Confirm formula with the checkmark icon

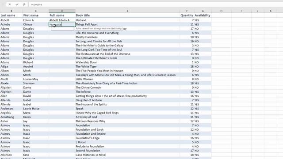(x=17, y=4)
